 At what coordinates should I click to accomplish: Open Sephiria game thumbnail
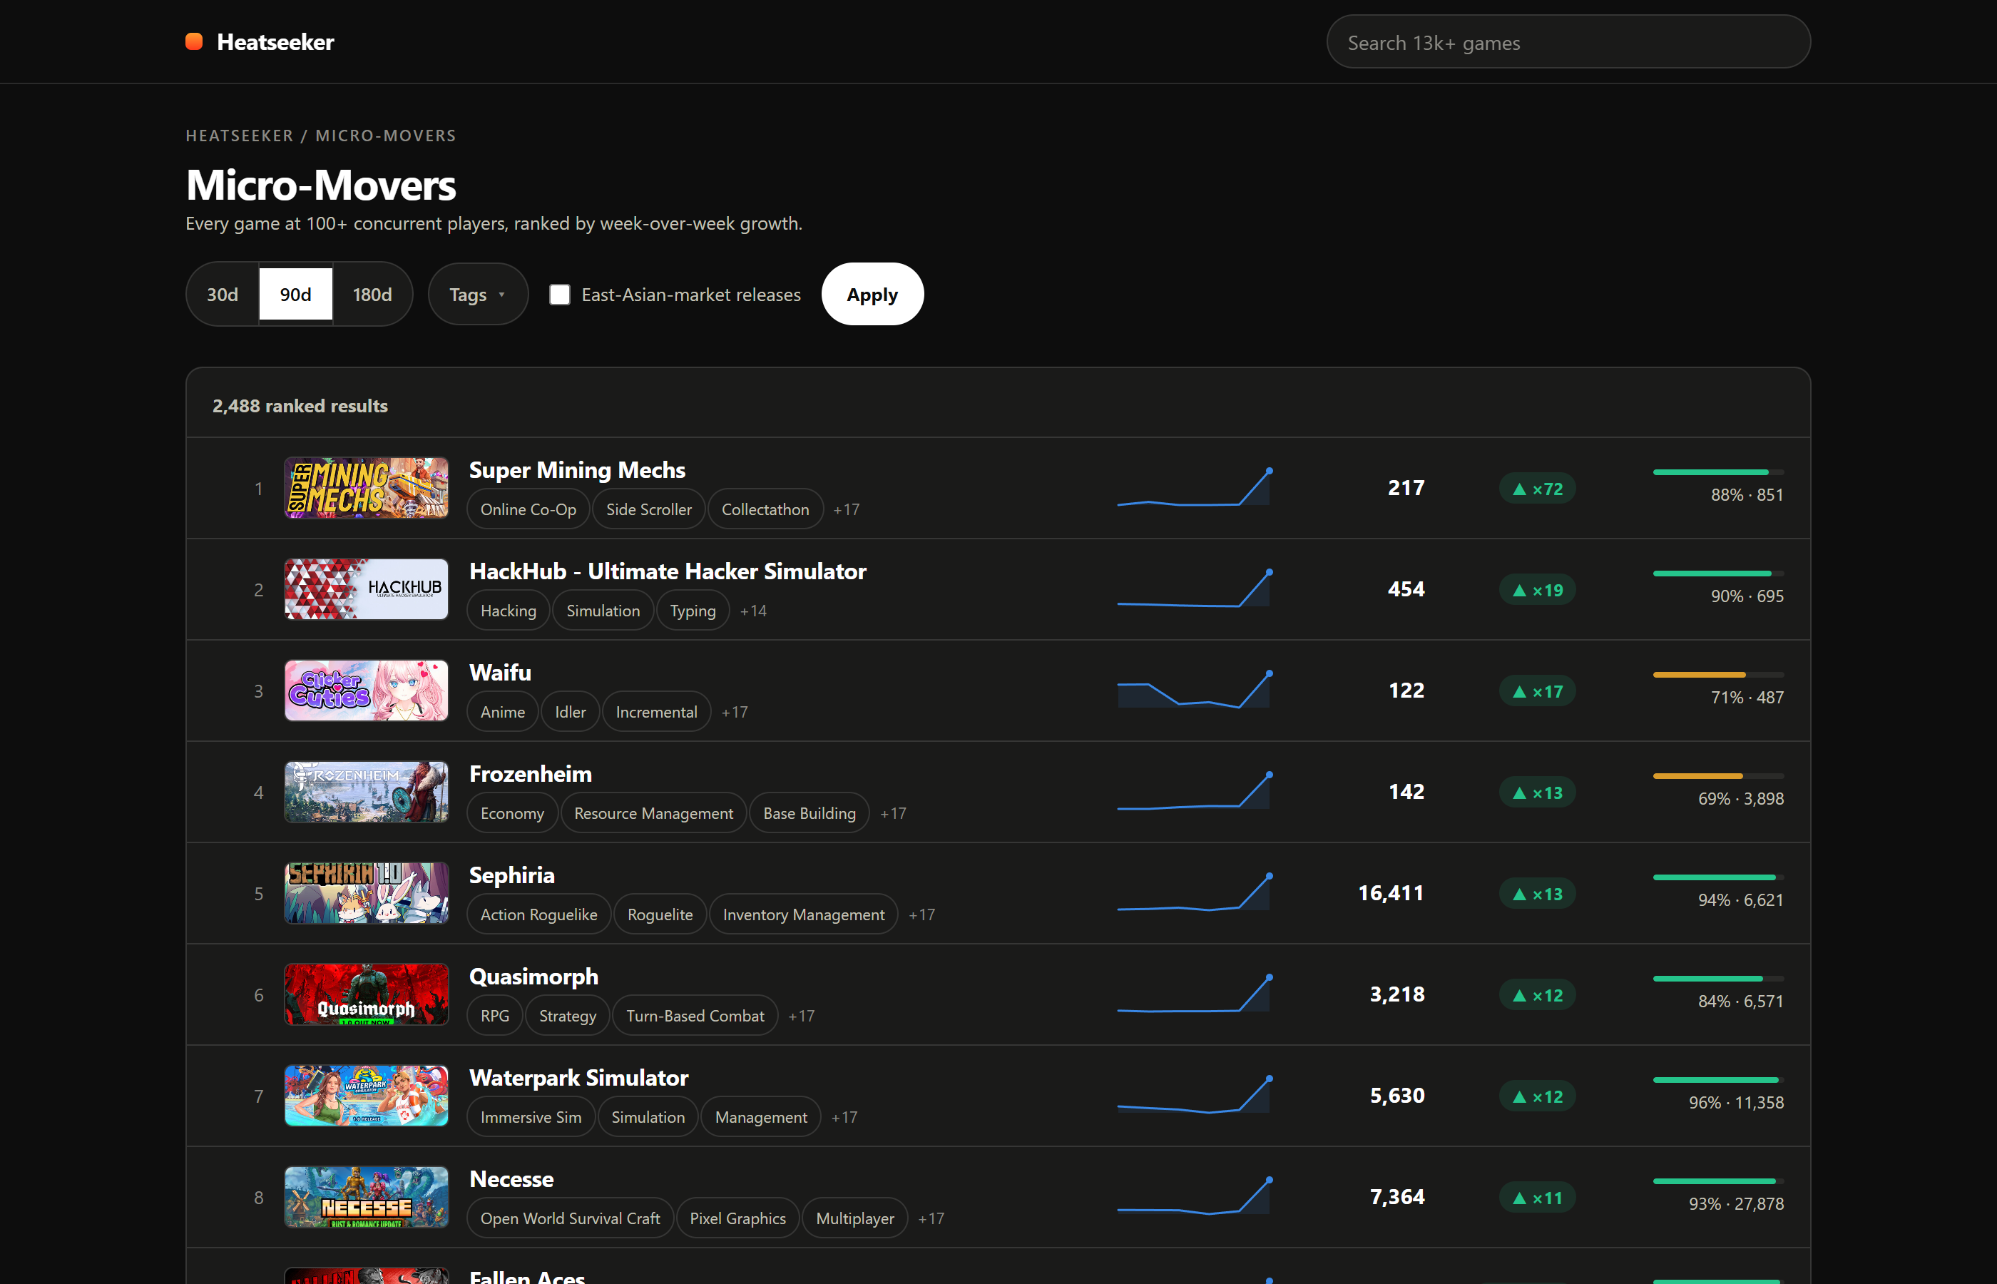366,893
